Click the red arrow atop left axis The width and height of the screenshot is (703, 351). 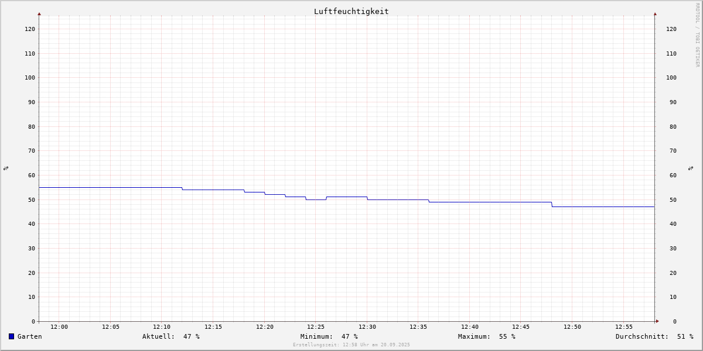39,13
